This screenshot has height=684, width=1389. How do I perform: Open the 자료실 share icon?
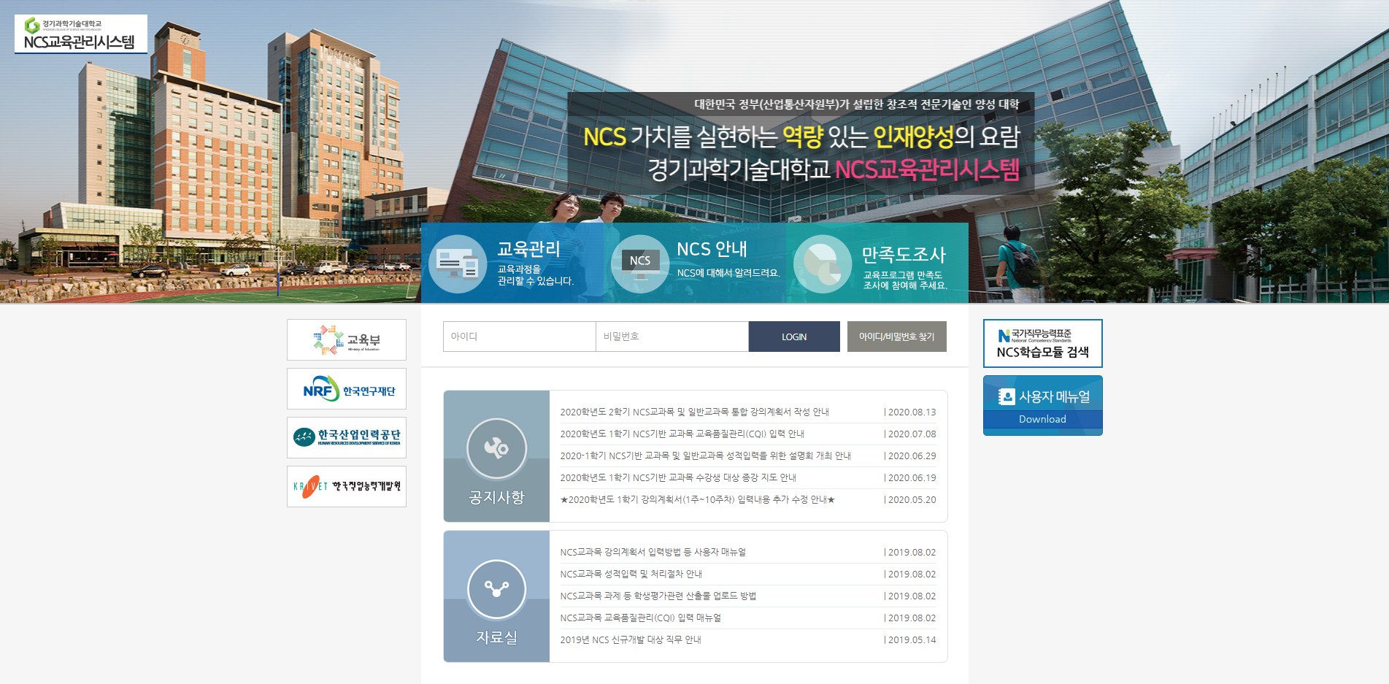point(496,589)
